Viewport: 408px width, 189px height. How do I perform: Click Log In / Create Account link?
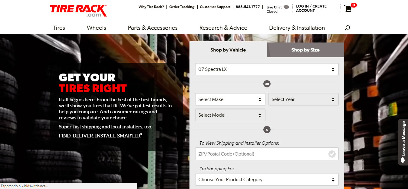pyautogui.click(x=311, y=8)
